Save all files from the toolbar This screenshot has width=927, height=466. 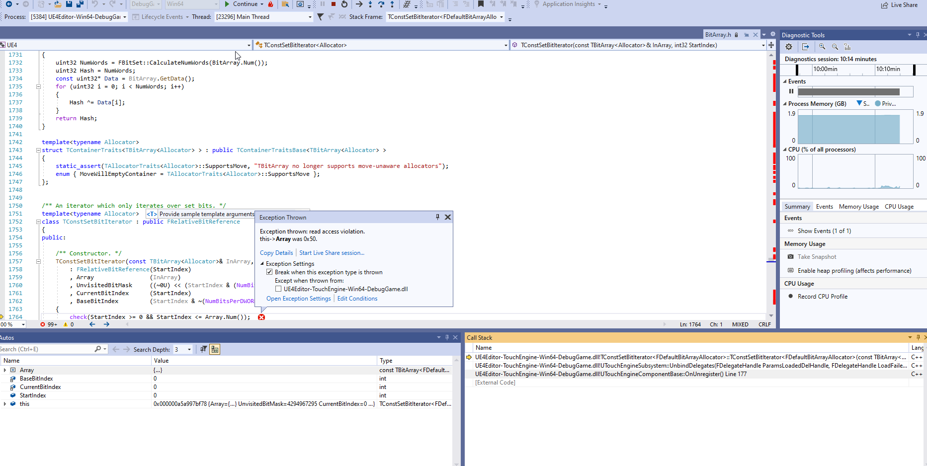[x=80, y=4]
